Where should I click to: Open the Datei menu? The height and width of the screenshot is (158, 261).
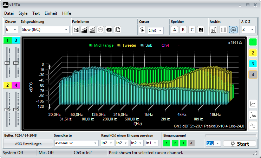(x=9, y=13)
